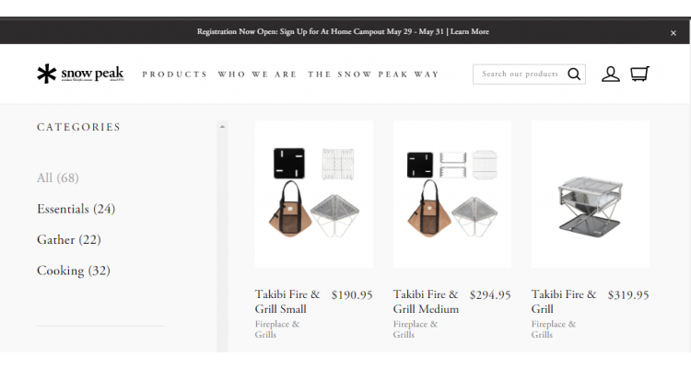Click the sidebar scrollbar up arrow
The width and height of the screenshot is (691, 368).
(x=222, y=126)
